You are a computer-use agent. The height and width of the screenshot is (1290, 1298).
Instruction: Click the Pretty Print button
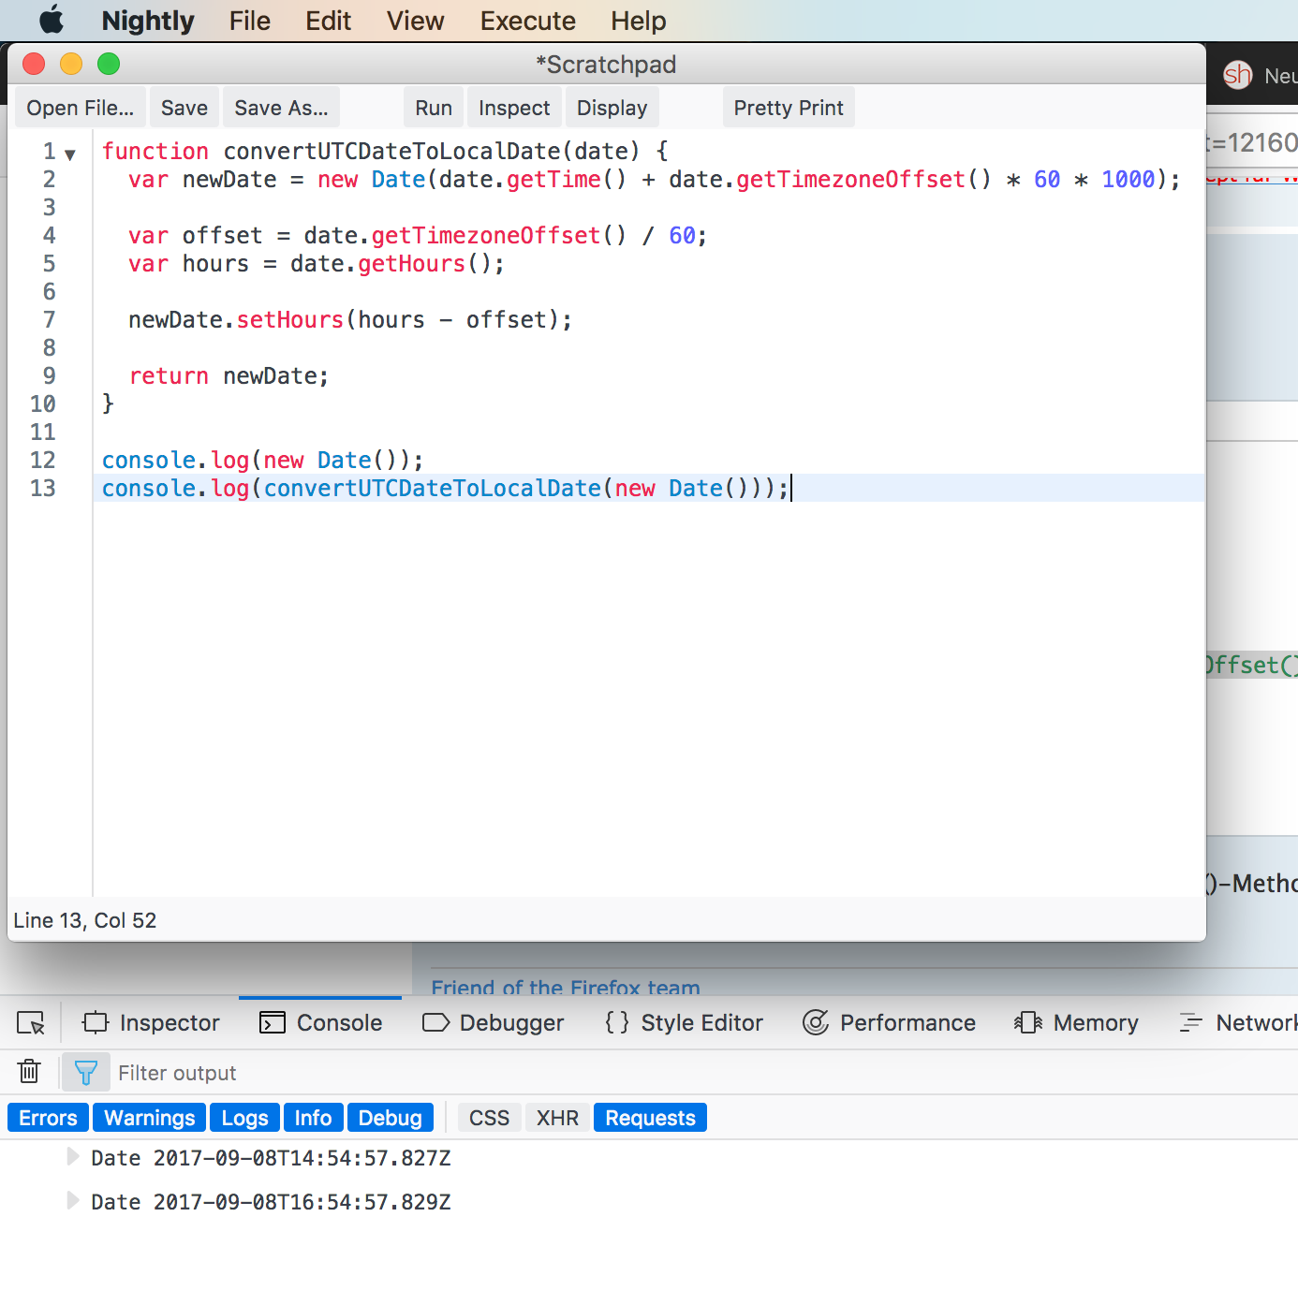pyautogui.click(x=788, y=108)
